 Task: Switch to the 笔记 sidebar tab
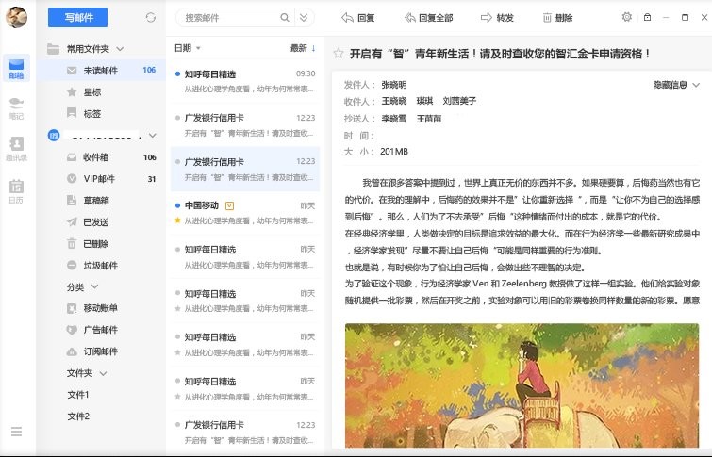tap(16, 108)
